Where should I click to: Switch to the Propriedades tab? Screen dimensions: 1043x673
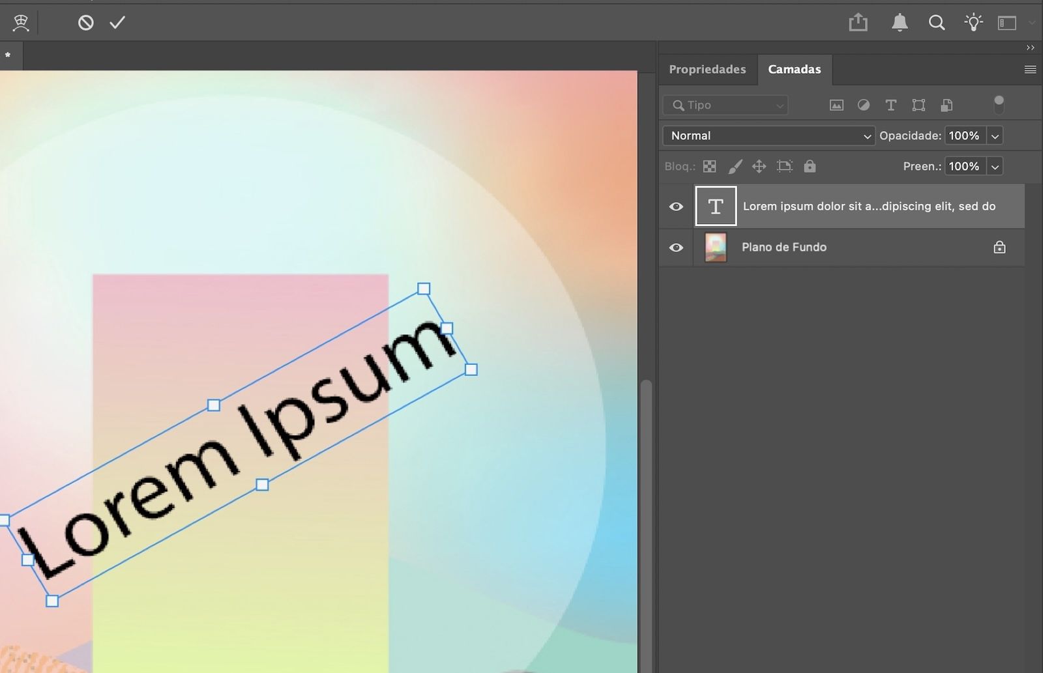(x=707, y=69)
